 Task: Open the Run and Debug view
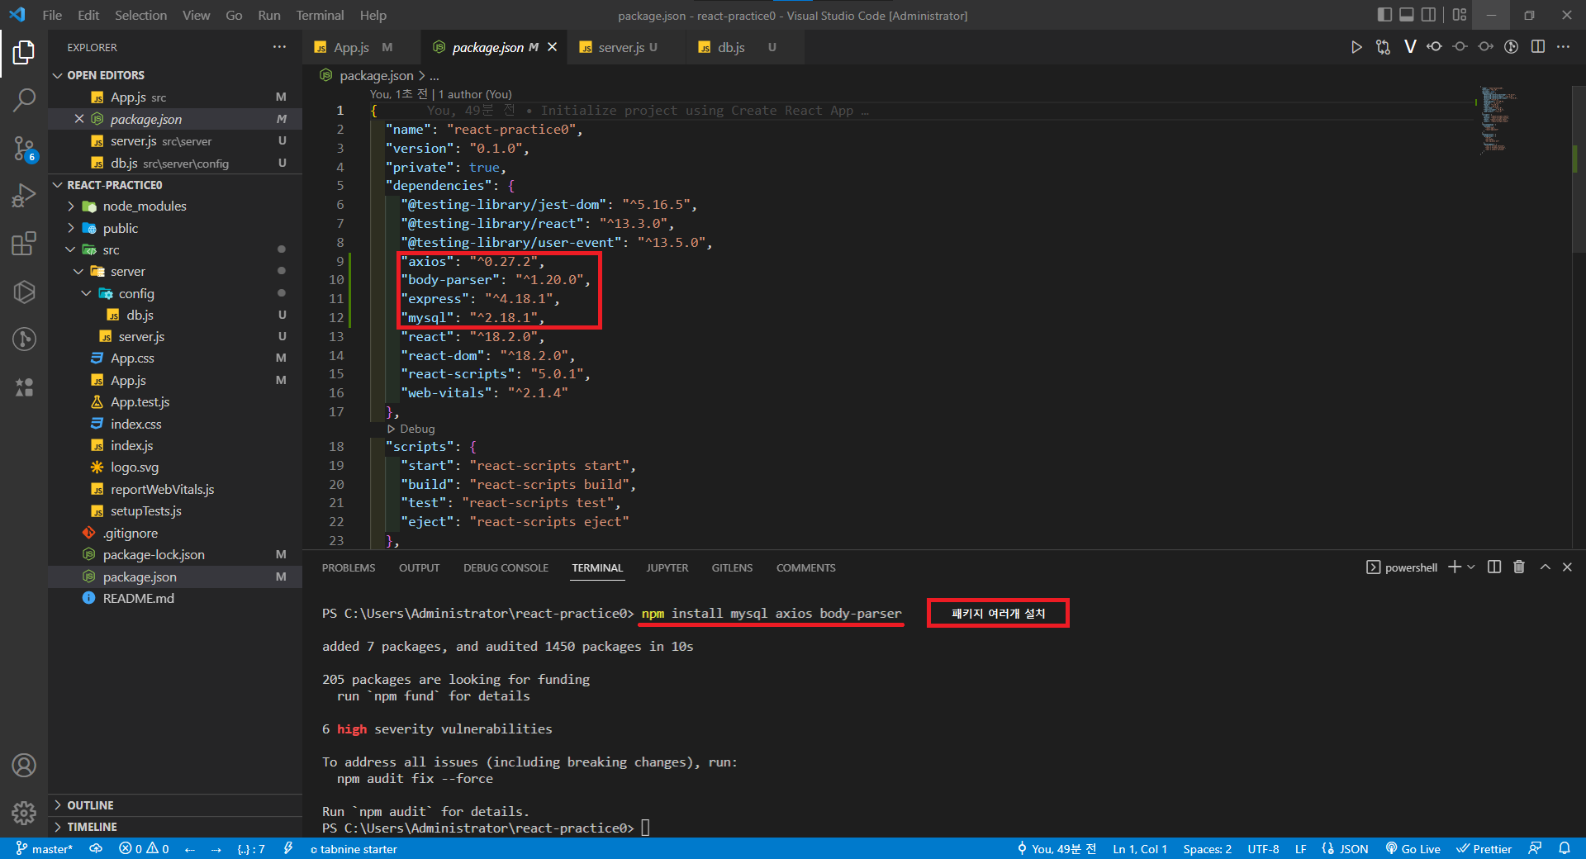[x=24, y=196]
